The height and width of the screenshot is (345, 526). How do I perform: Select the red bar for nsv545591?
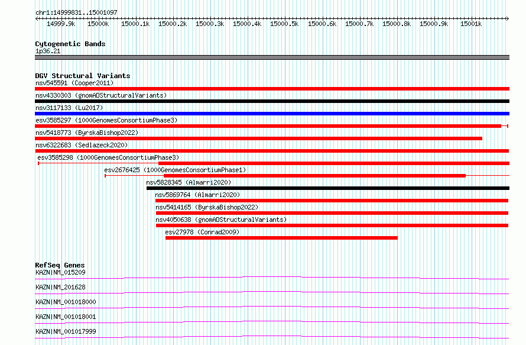pyautogui.click(x=272, y=89)
